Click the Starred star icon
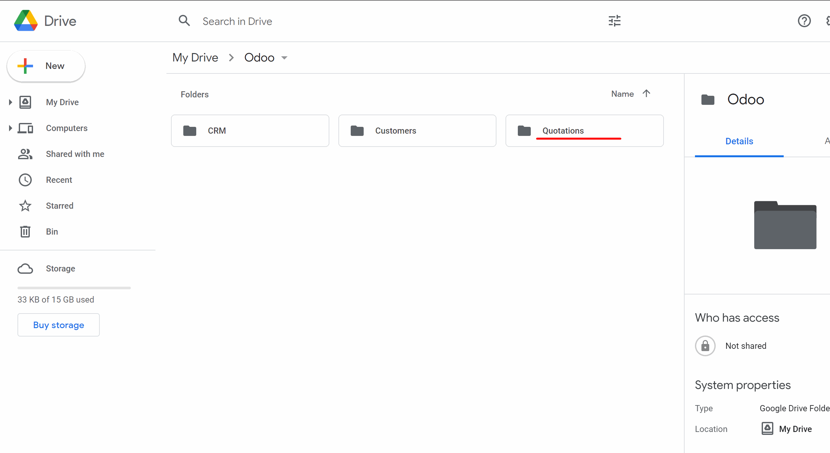 25,206
